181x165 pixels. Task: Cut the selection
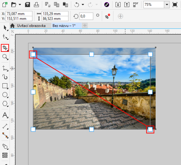point(48,5)
